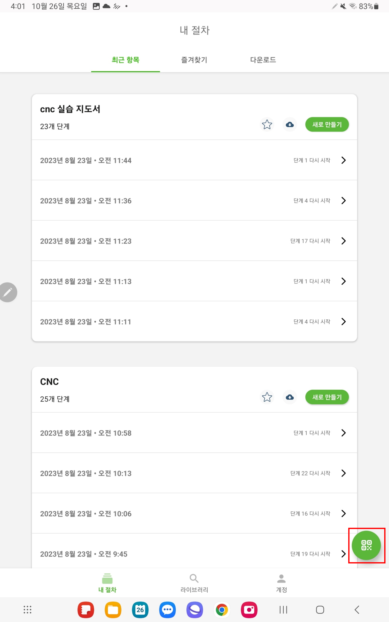Viewport: 389px width, 622px height.
Task: Tap the floating pencil edit icon
Action: [8, 292]
